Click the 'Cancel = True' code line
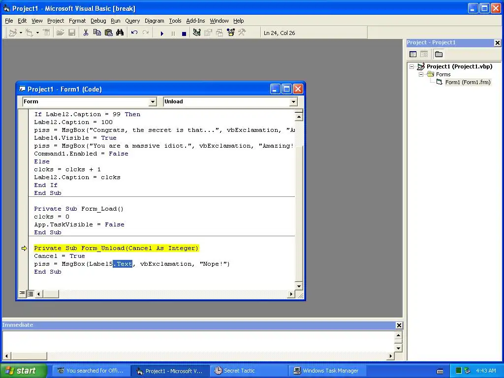The height and width of the screenshot is (378, 504). point(60,256)
